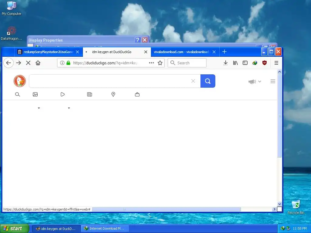Image resolution: width=311 pixels, height=233 pixels.
Task: Click the vertical scrollbar down arrow
Action: (x=279, y=204)
